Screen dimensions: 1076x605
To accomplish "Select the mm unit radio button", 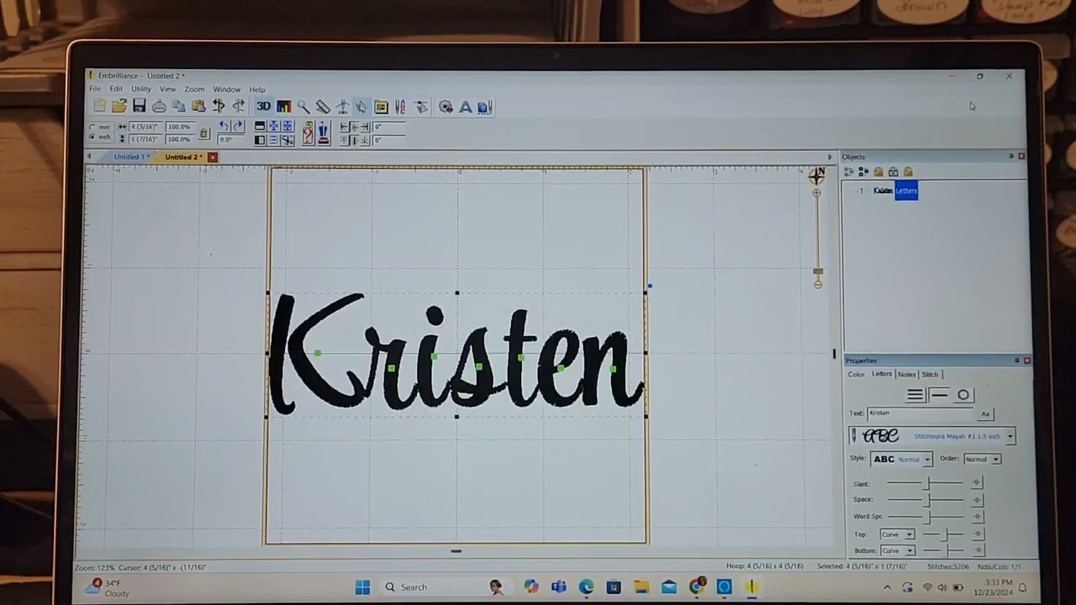I will [92, 127].
